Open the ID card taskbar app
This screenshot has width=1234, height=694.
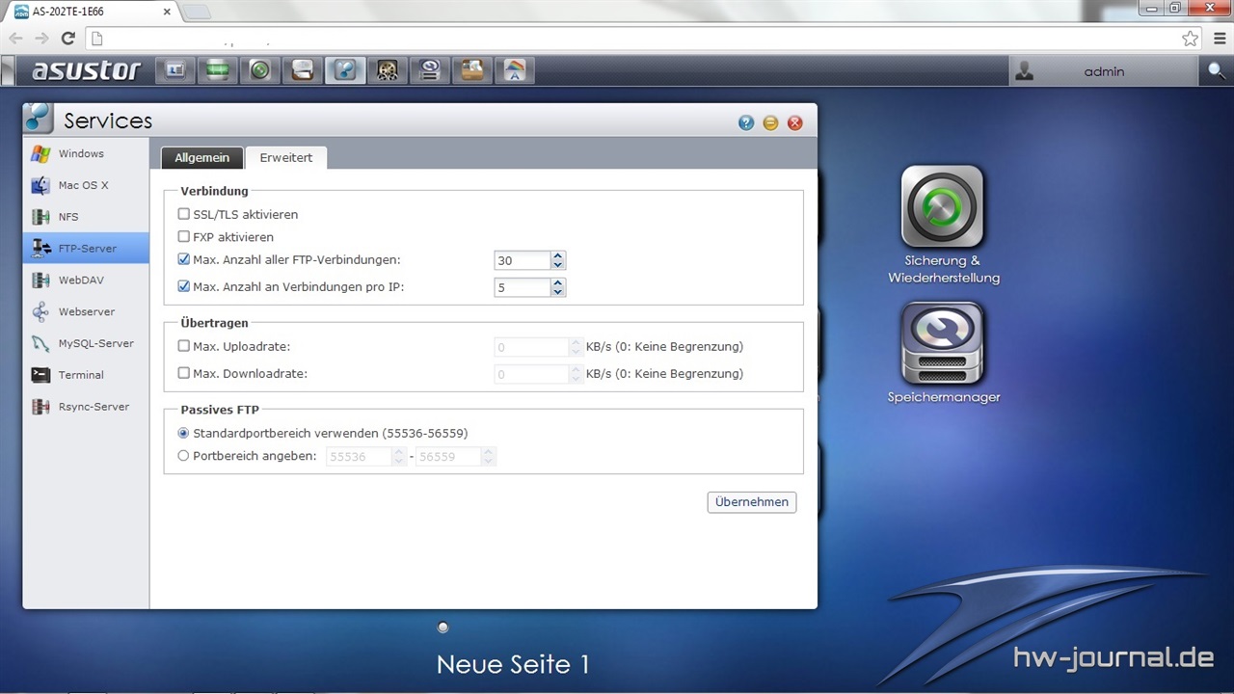175,70
